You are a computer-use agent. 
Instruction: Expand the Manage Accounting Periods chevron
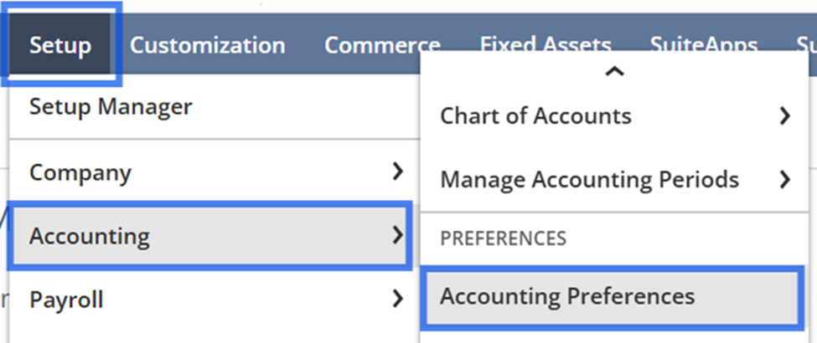784,179
